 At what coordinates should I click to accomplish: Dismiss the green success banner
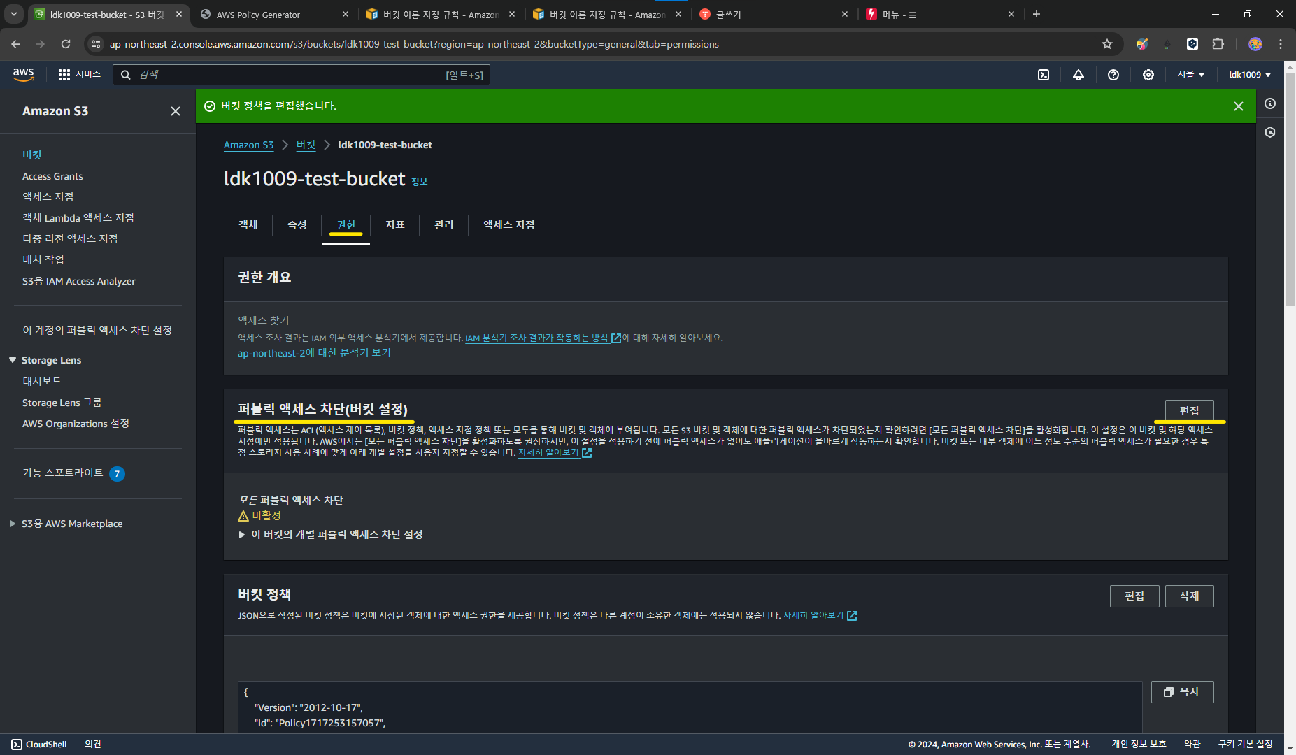[x=1239, y=106]
